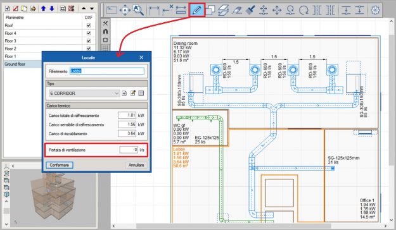This screenshot has width=396, height=230.
Task: Click the Portata di ventilazione value field
Action: pos(129,150)
